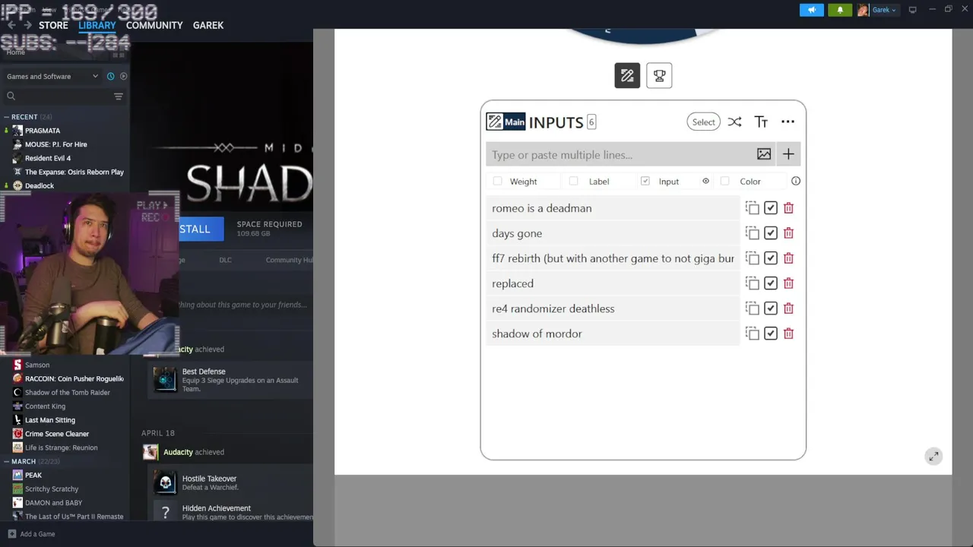Duplicate the 'ff7 rebirth' entry
This screenshot has height=547, width=973.
coord(752,258)
